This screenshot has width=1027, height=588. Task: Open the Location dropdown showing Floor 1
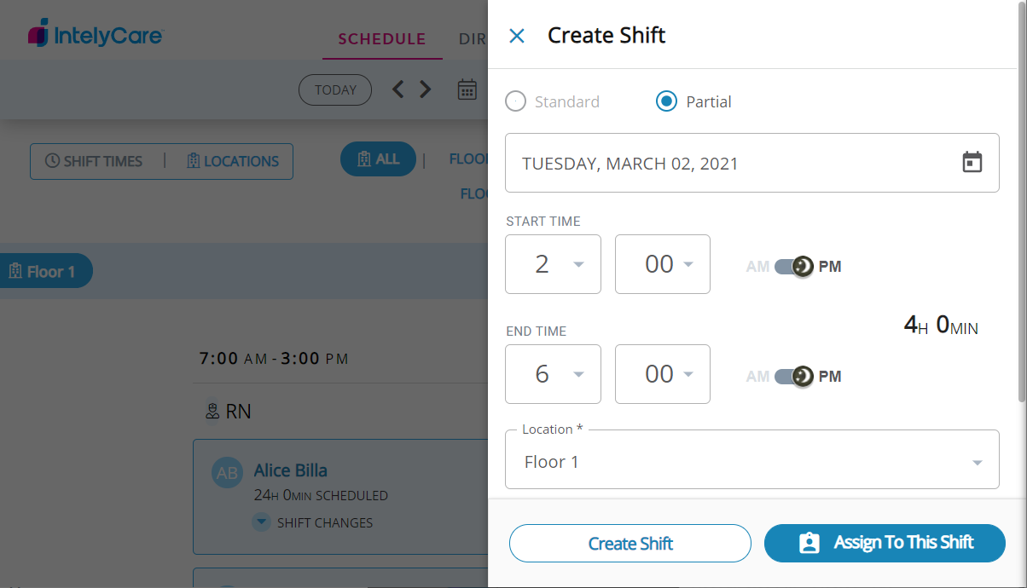click(x=751, y=462)
